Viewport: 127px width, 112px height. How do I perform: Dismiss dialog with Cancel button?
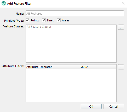tap(114, 107)
